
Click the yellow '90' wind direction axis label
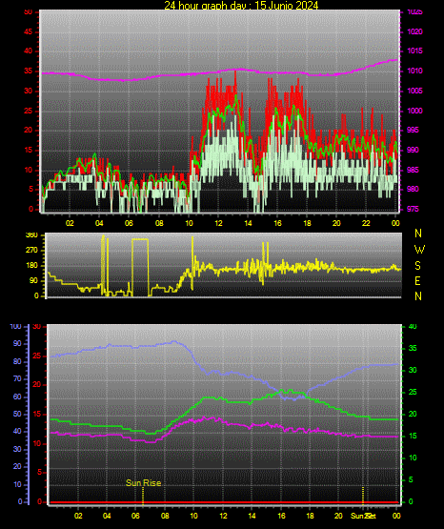[34, 280]
